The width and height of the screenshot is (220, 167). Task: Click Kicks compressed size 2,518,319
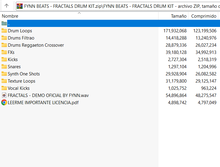coord(207,59)
